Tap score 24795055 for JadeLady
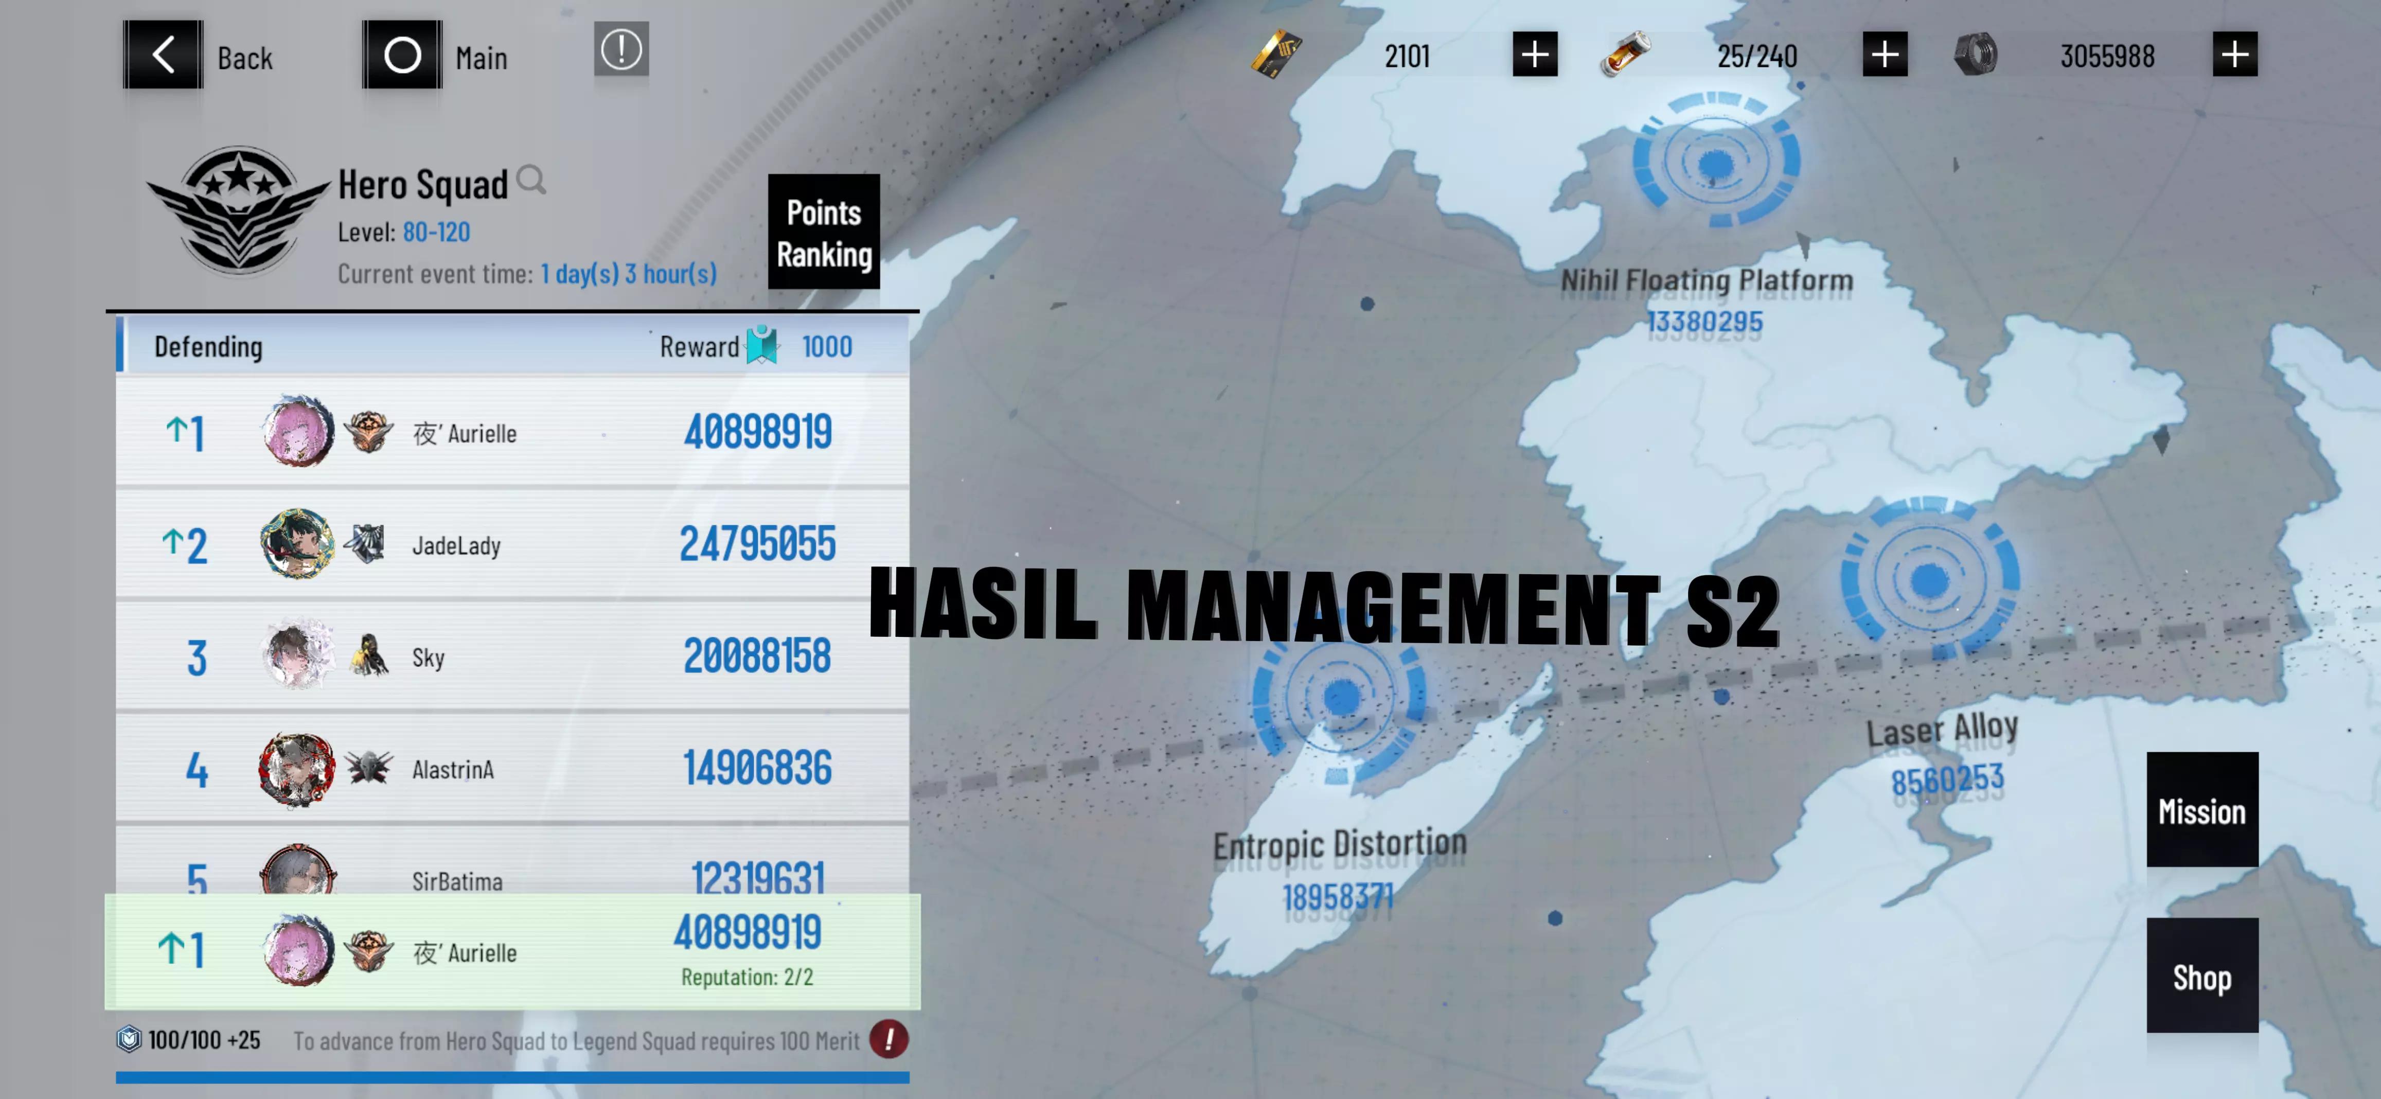2381x1099 pixels. pos(758,543)
